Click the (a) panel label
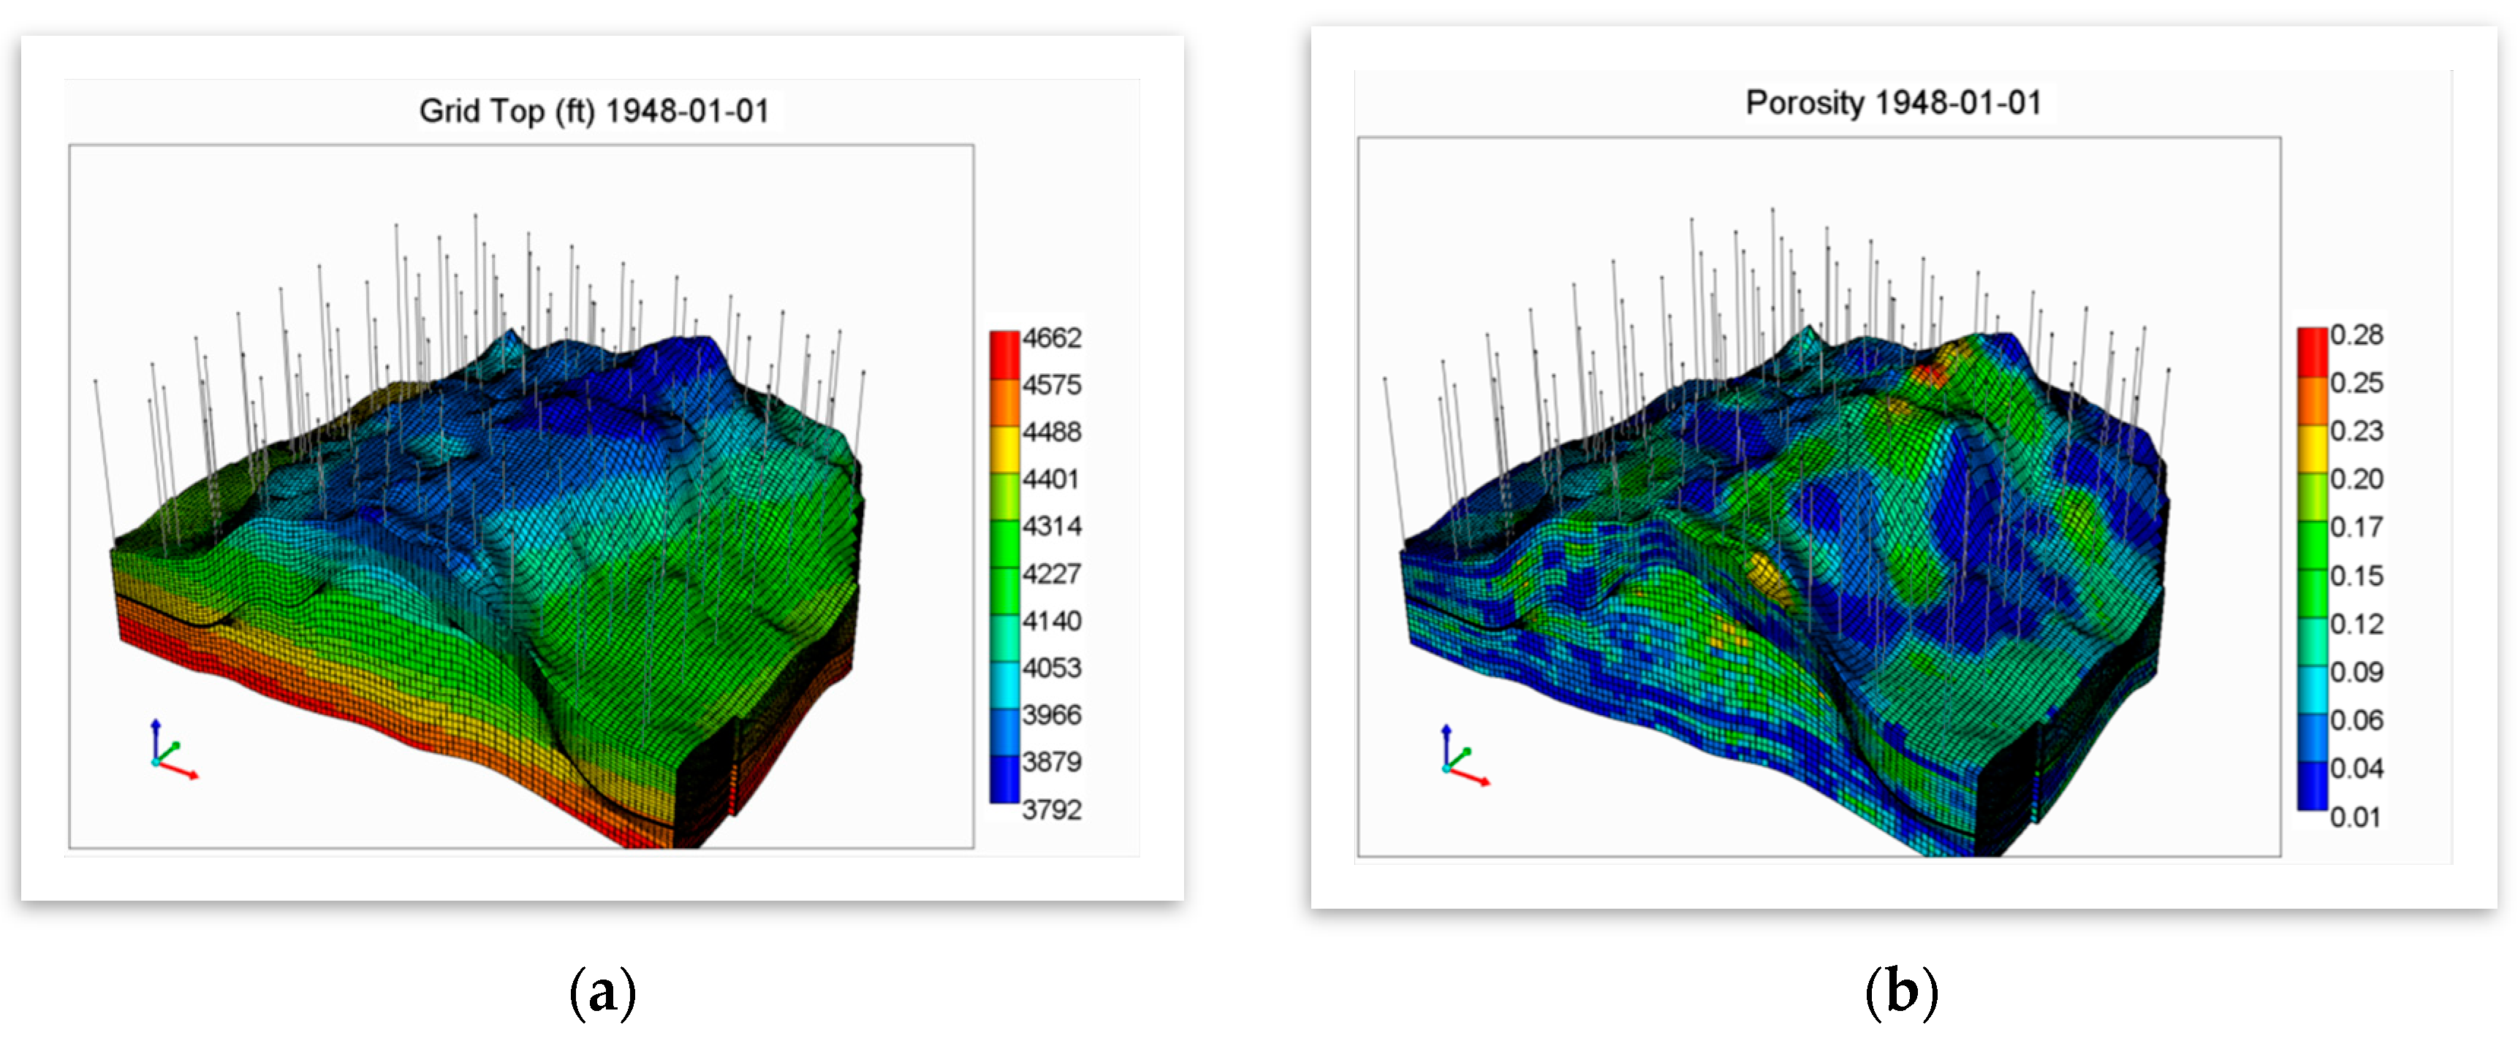This screenshot has height=1038, width=2518. 603,992
